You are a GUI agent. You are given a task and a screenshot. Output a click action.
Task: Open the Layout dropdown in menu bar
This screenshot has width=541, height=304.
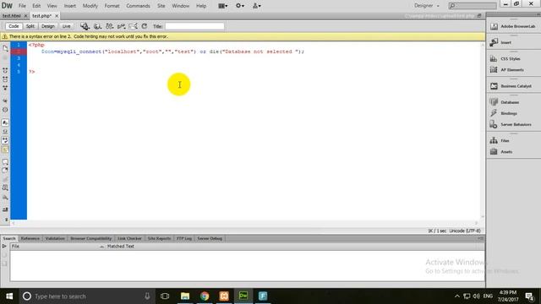[223, 6]
